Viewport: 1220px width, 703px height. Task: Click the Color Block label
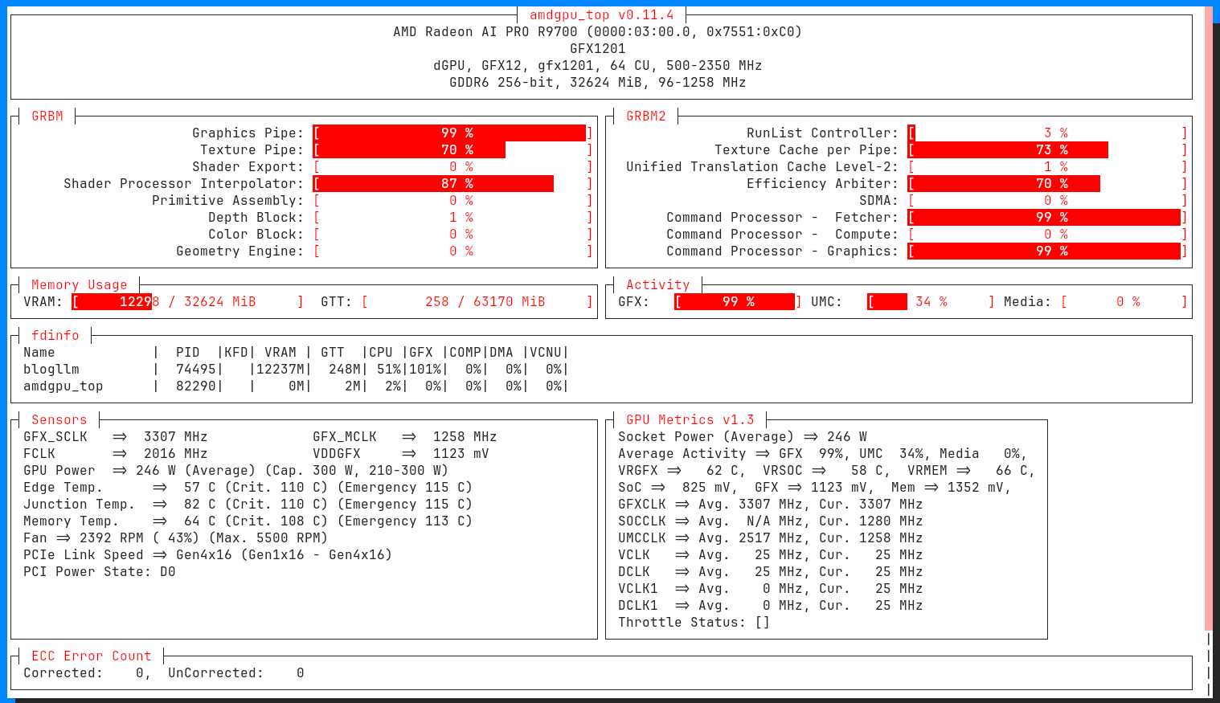(x=256, y=234)
